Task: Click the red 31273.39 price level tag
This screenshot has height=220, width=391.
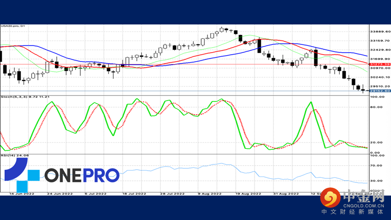Action: [380, 64]
